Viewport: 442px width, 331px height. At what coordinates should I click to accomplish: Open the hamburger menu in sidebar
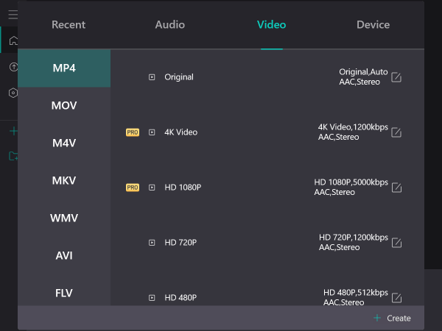pyautogui.click(x=13, y=15)
